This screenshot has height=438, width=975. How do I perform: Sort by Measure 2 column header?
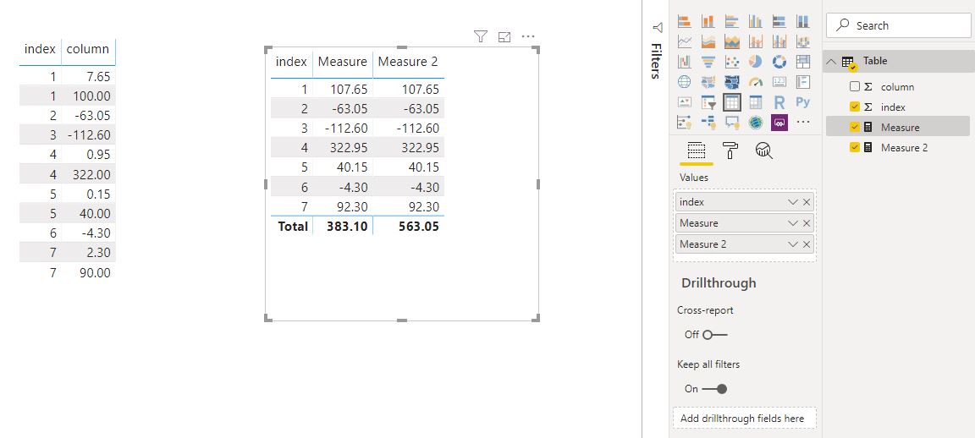click(x=408, y=62)
